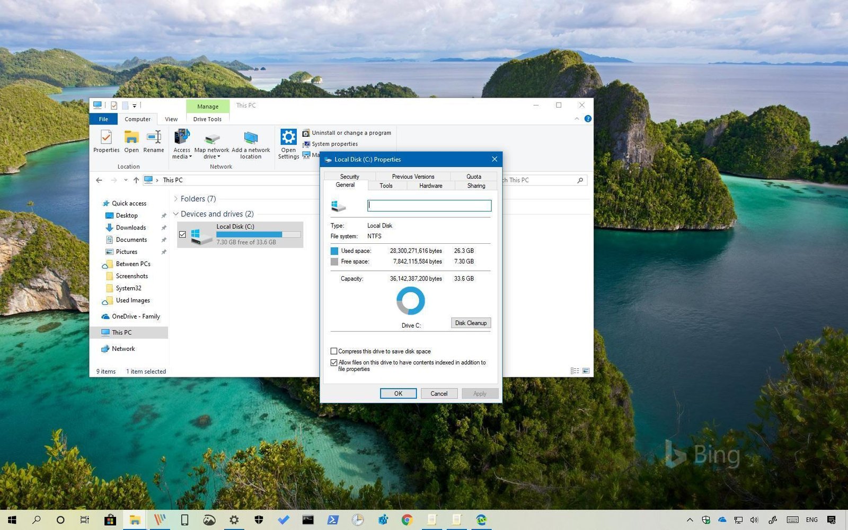Collapse the Devices and drives group
Viewport: 848px width, 530px height.
click(176, 214)
